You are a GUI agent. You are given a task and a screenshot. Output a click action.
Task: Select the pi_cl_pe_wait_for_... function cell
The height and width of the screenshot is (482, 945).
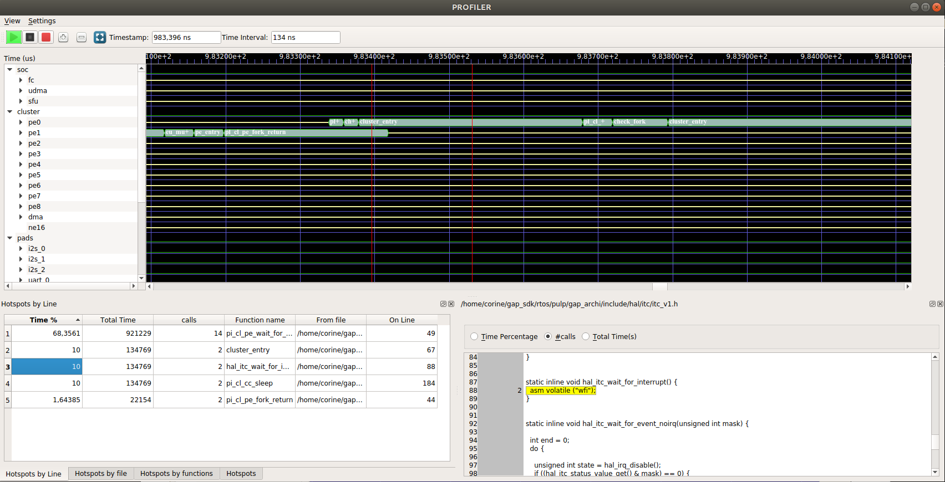tap(260, 333)
